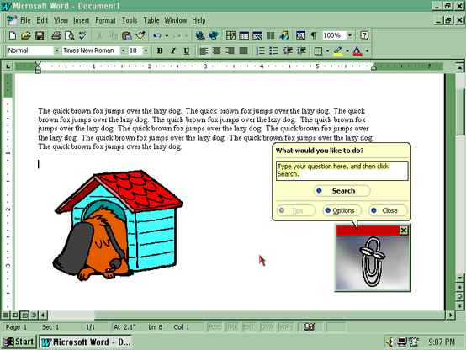
Task: Toggle Bold formatting
Action: coord(160,50)
